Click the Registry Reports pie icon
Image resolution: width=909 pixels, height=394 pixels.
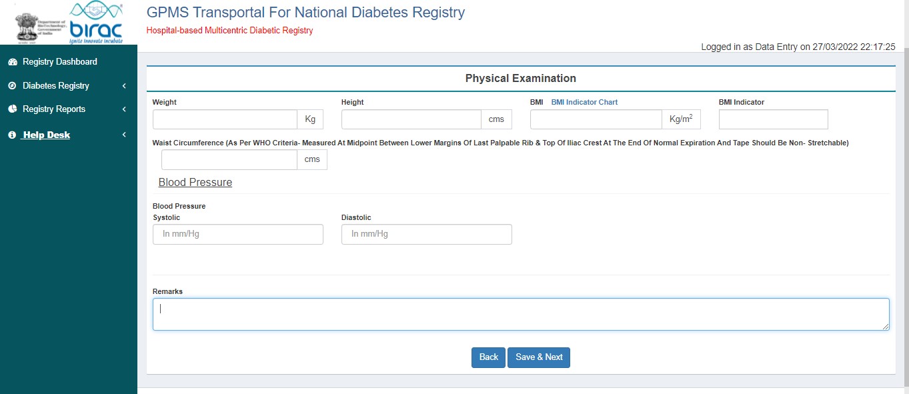tap(11, 109)
